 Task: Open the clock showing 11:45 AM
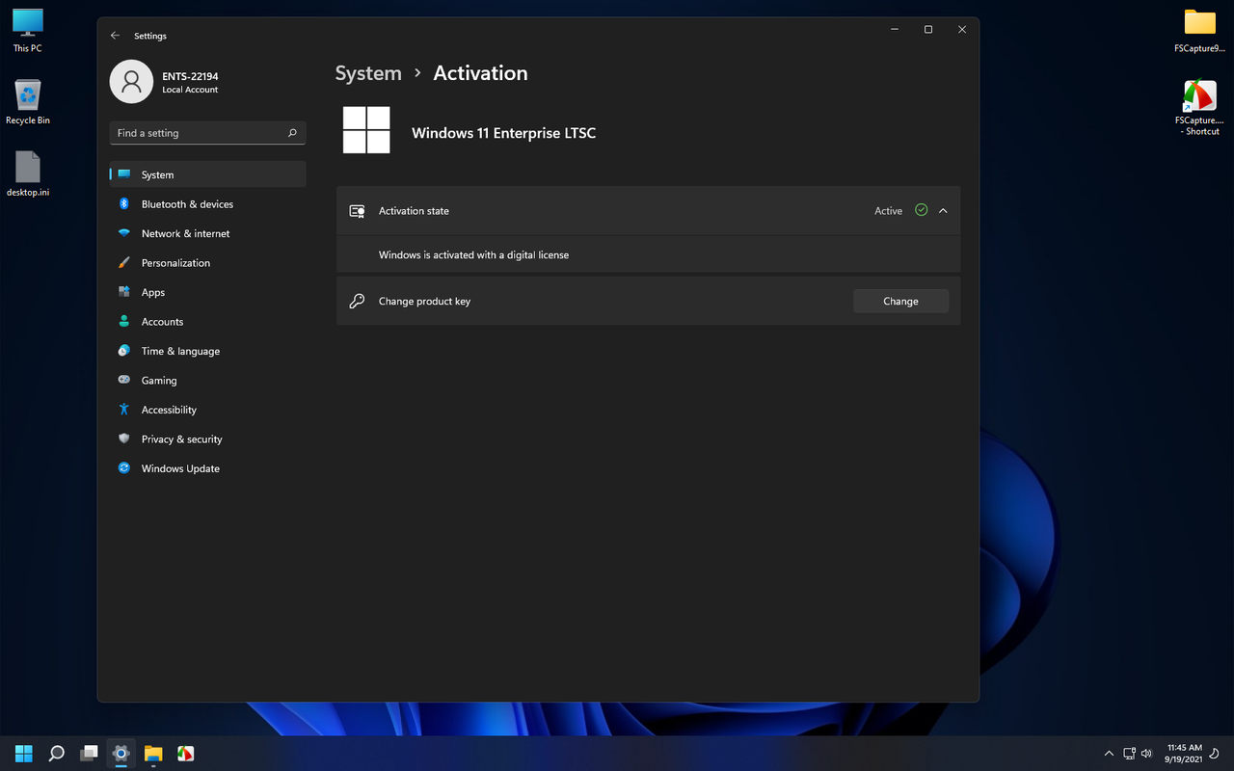(1184, 753)
